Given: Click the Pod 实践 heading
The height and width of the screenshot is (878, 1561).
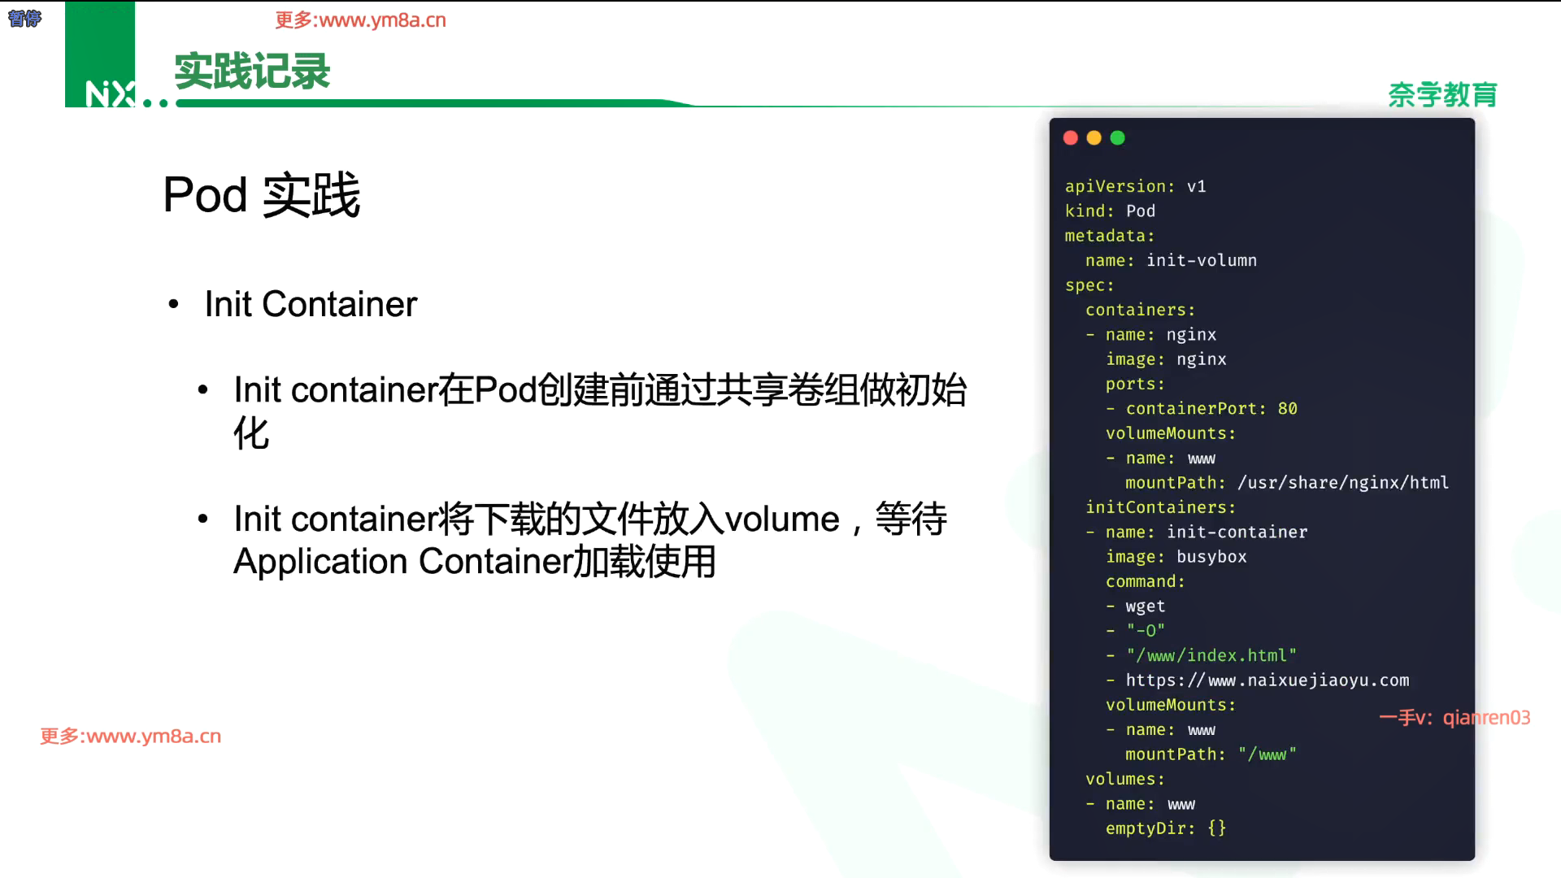Looking at the screenshot, I should point(261,195).
